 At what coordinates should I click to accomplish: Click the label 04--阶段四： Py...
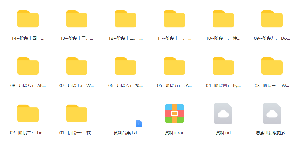223,86
